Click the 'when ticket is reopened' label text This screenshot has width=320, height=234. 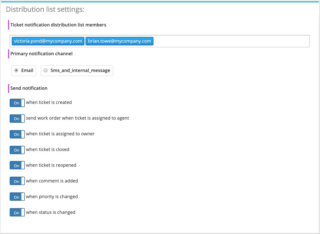tap(51, 165)
